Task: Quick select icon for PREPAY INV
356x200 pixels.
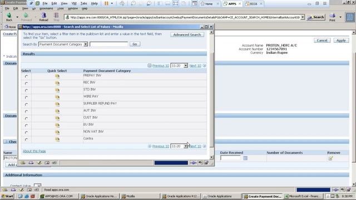Action: pos(57,77)
